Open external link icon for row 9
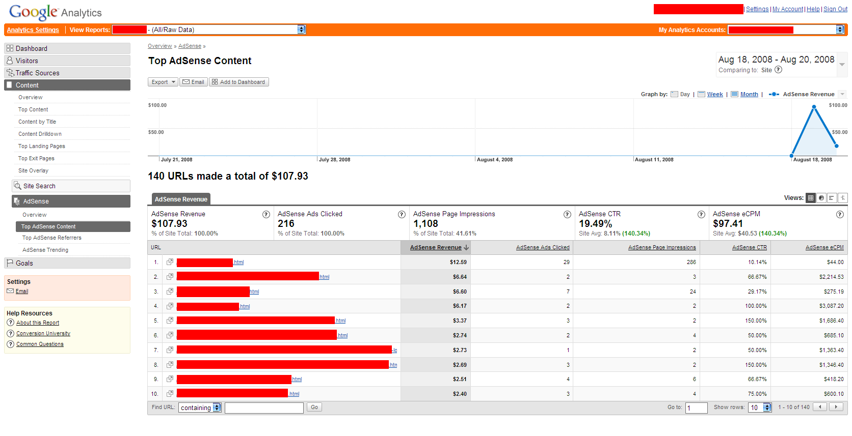This screenshot has height=436, width=852. point(170,379)
